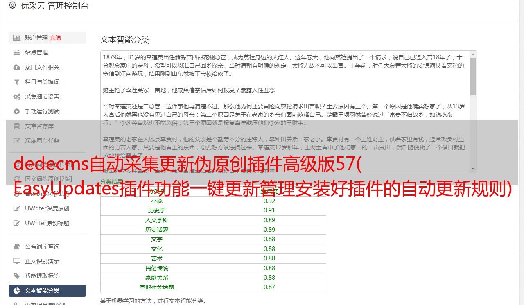Click the 小说 category cell

point(157,201)
